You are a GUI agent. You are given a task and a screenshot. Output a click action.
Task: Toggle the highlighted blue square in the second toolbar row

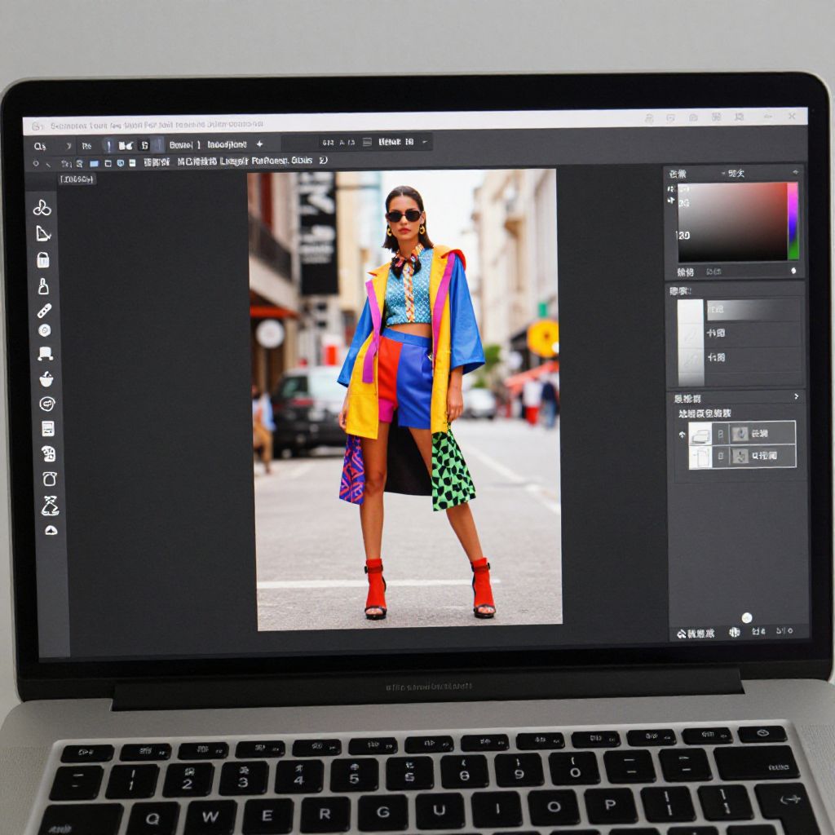click(x=94, y=163)
